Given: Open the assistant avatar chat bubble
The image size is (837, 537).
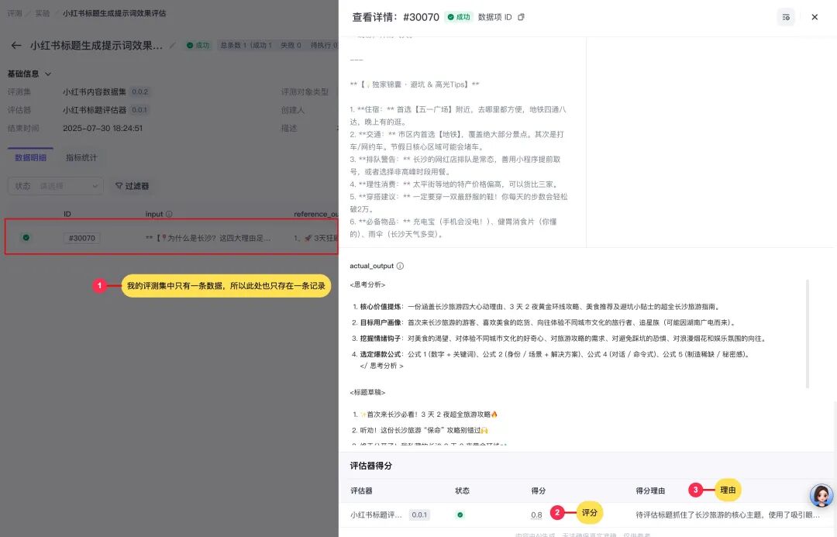Looking at the screenshot, I should coord(821,495).
